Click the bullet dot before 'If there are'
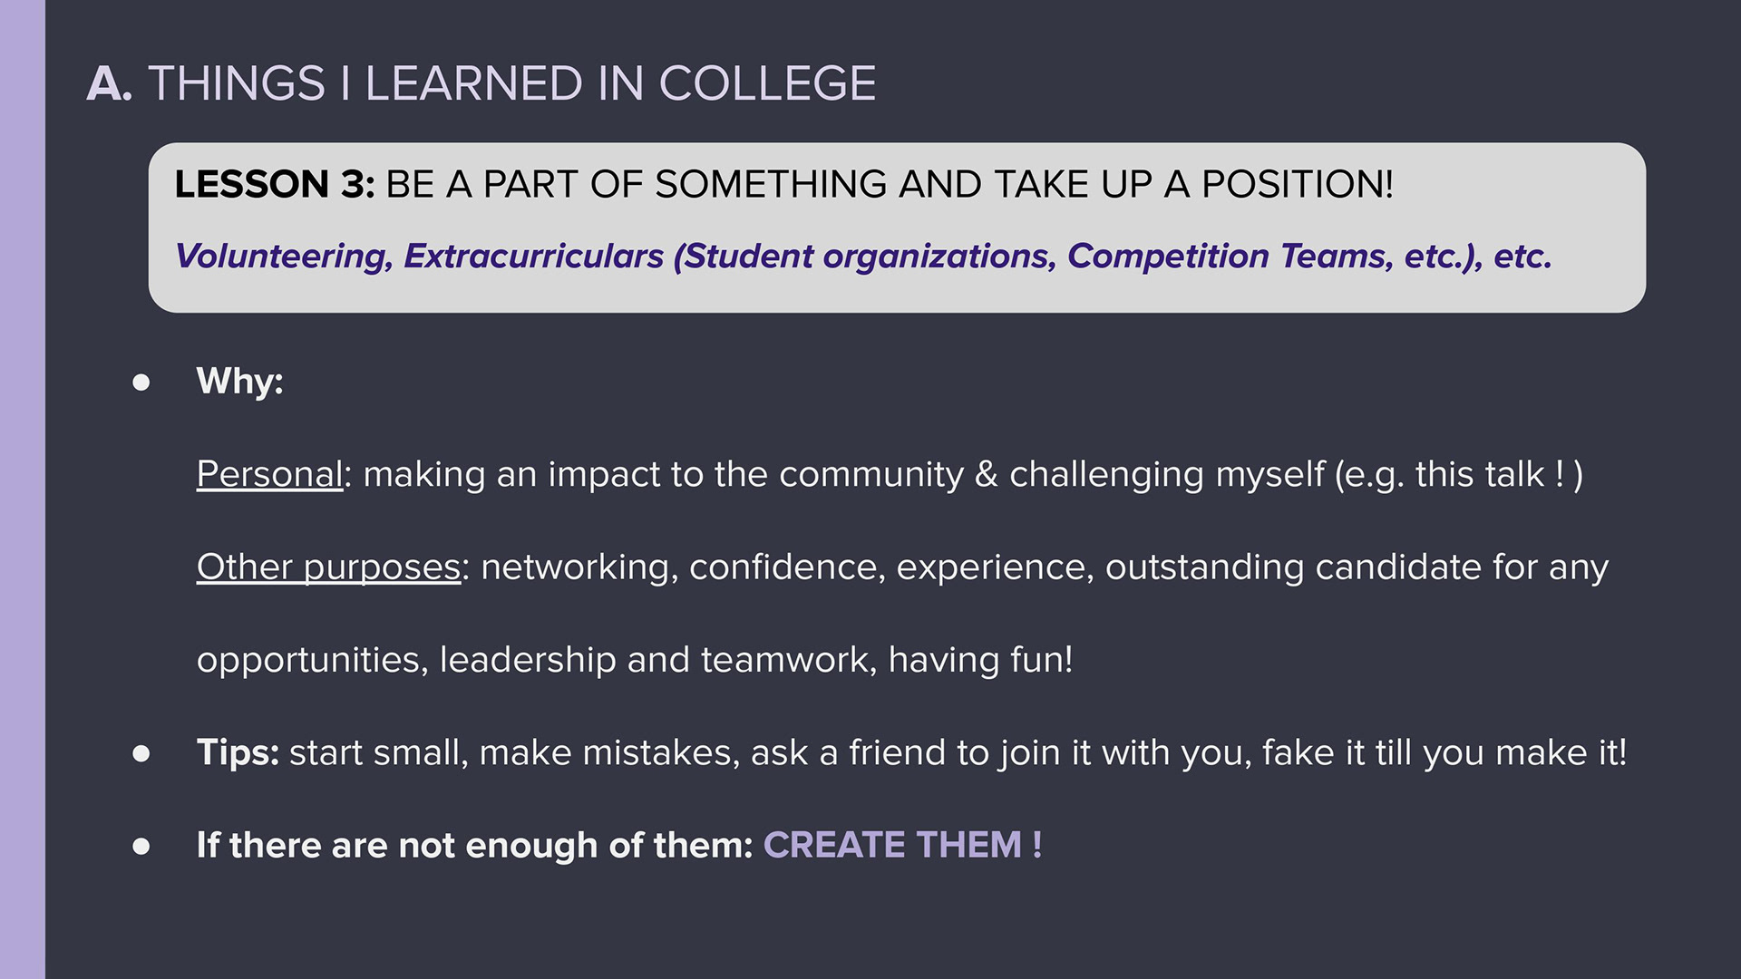1741x979 pixels. (141, 847)
